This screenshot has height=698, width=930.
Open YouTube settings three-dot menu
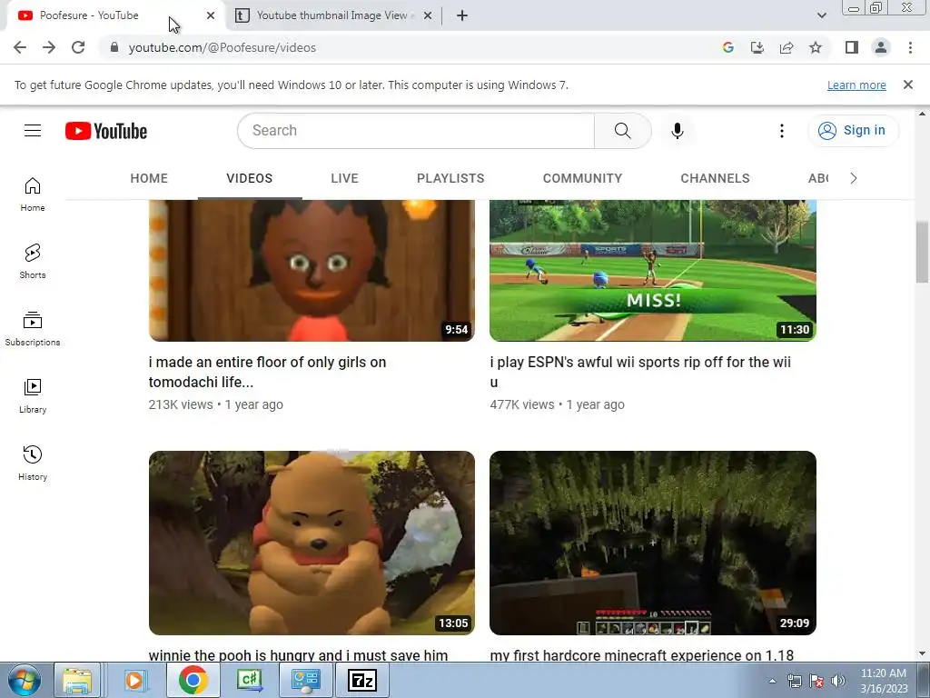point(782,131)
